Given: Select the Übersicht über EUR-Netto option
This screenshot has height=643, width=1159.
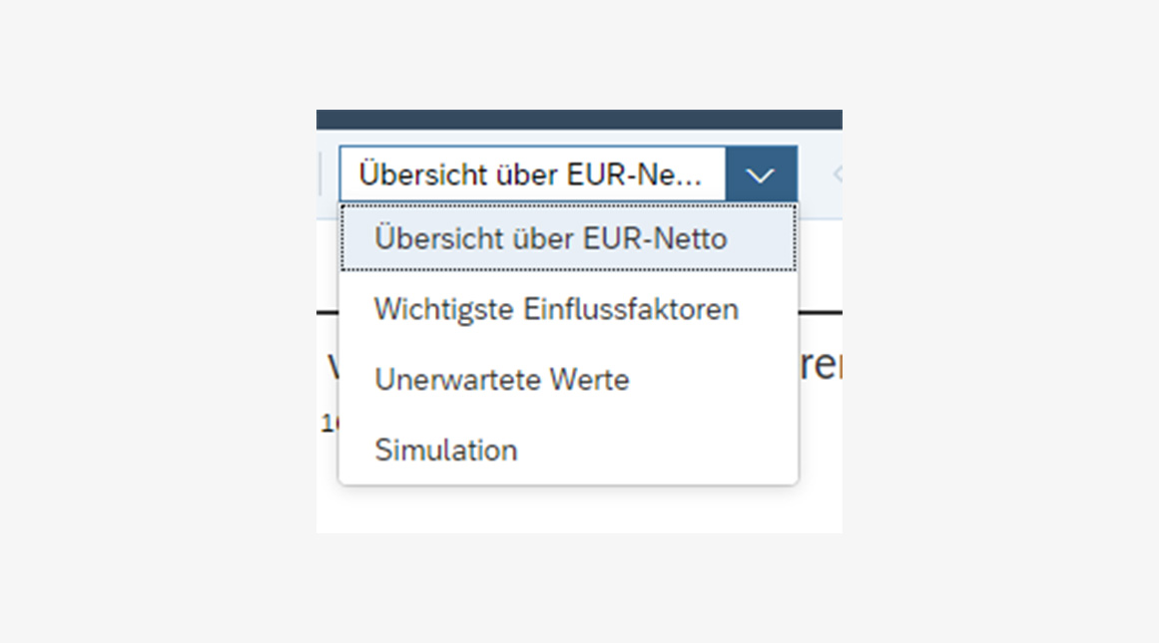Looking at the screenshot, I should tap(568, 238).
